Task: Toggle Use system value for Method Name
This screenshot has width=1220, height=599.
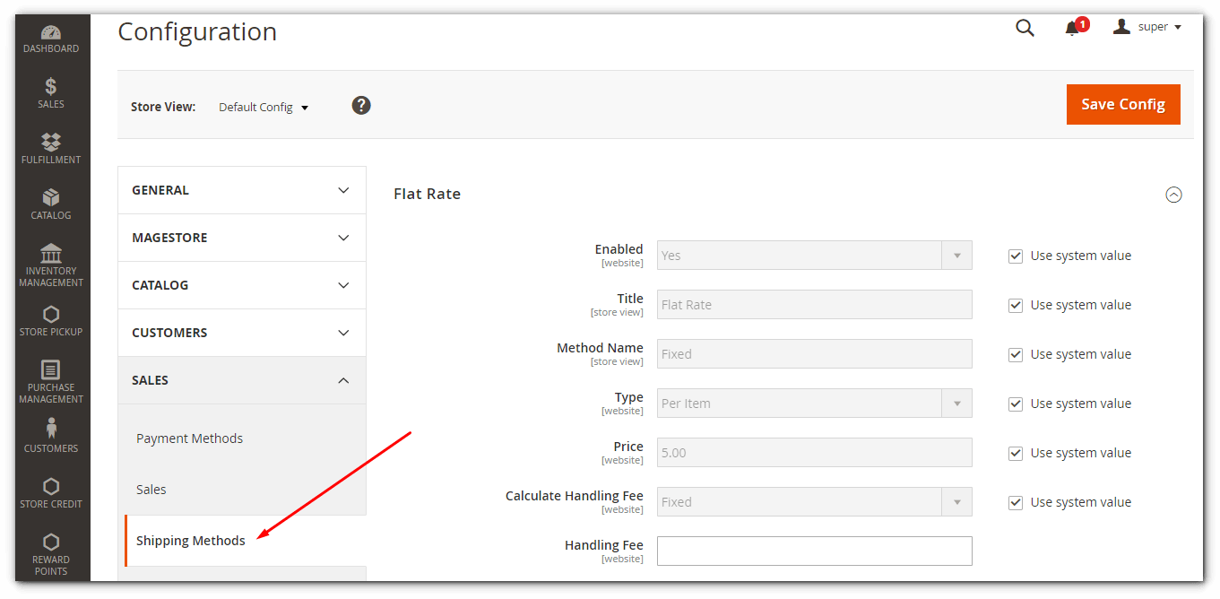Action: [1016, 354]
